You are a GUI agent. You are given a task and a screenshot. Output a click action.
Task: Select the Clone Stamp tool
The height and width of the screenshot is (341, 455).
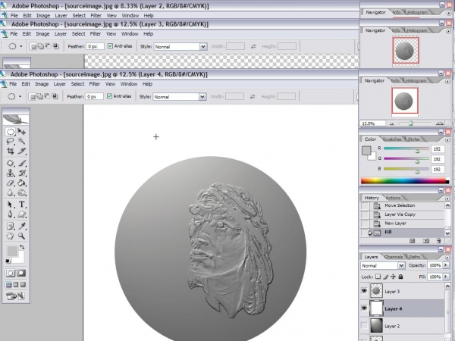(x=11, y=173)
